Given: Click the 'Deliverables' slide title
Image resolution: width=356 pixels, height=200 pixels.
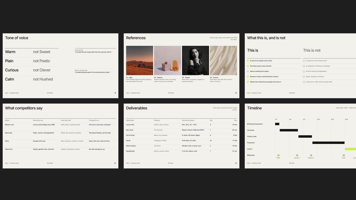Looking at the screenshot, I should (137, 108).
